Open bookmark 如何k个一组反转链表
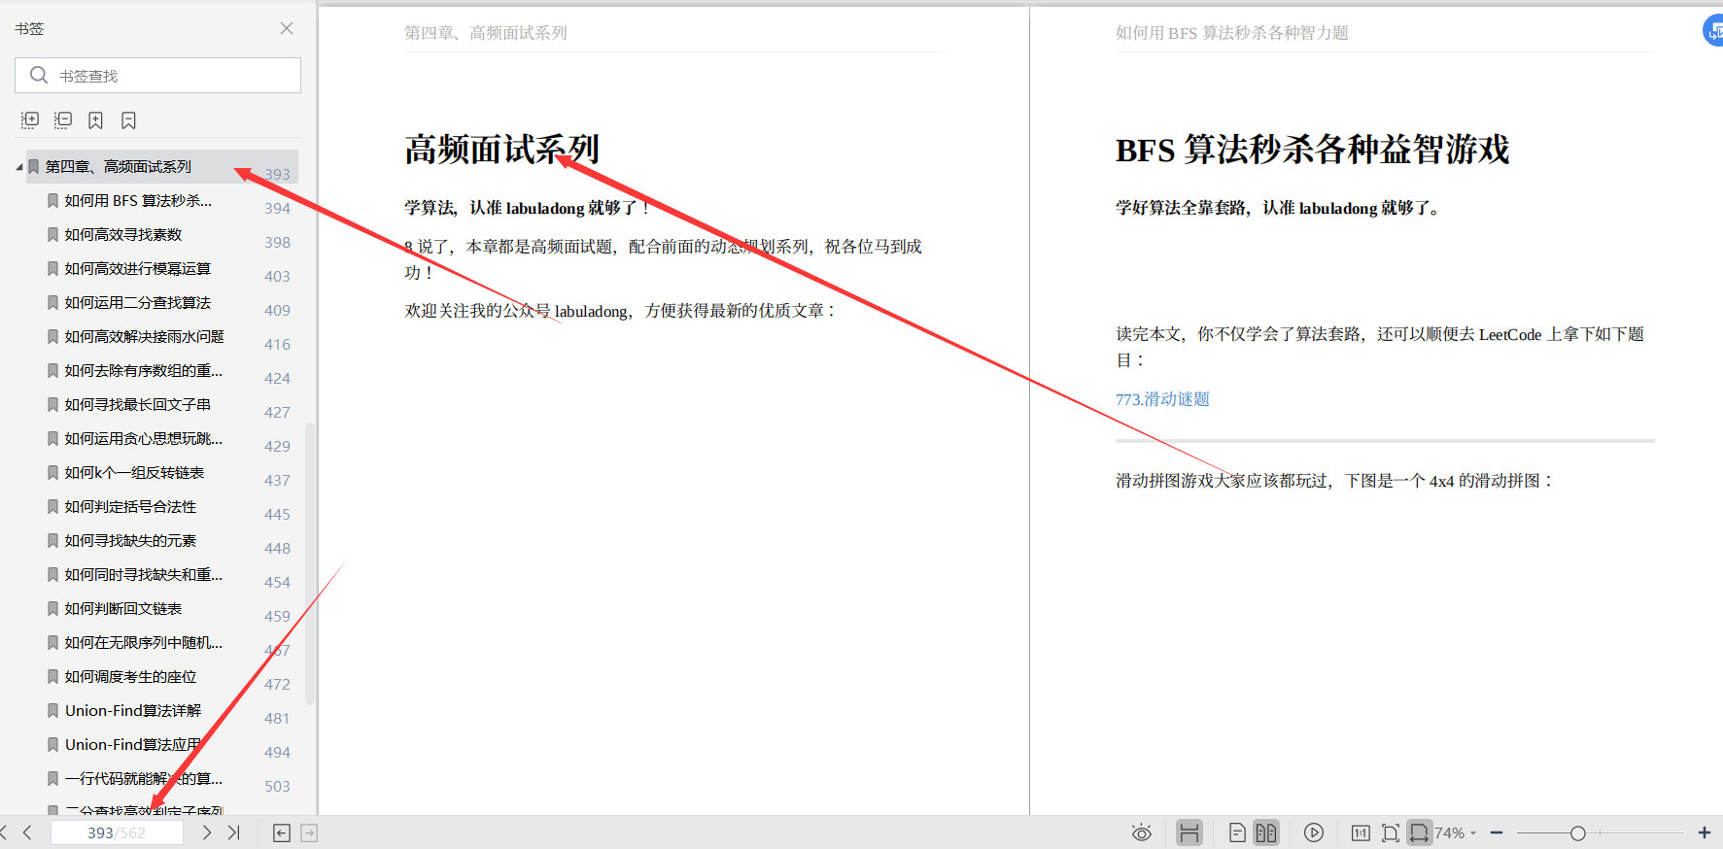Screen dimensions: 1723x849 pos(135,472)
